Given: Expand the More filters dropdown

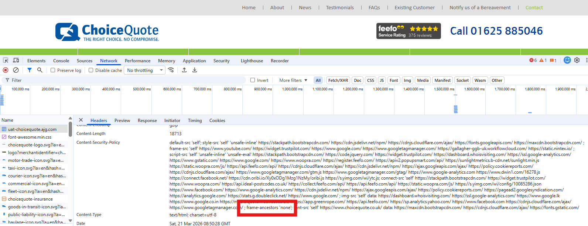Looking at the screenshot, I should pyautogui.click(x=293, y=80).
